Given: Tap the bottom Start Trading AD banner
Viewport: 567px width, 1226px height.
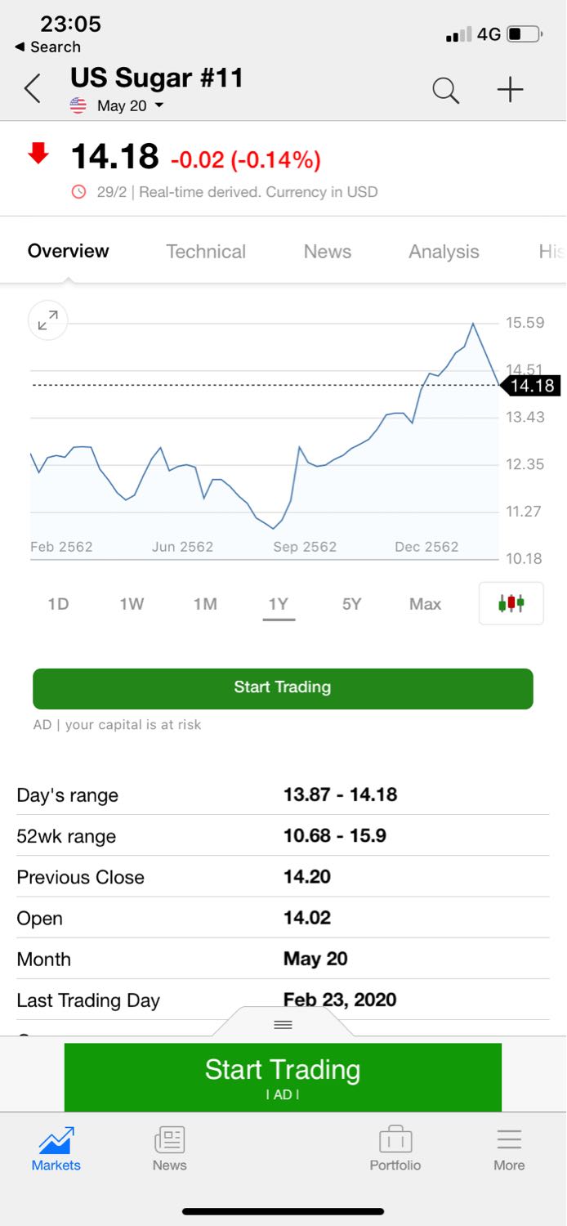Looking at the screenshot, I should click(283, 1076).
